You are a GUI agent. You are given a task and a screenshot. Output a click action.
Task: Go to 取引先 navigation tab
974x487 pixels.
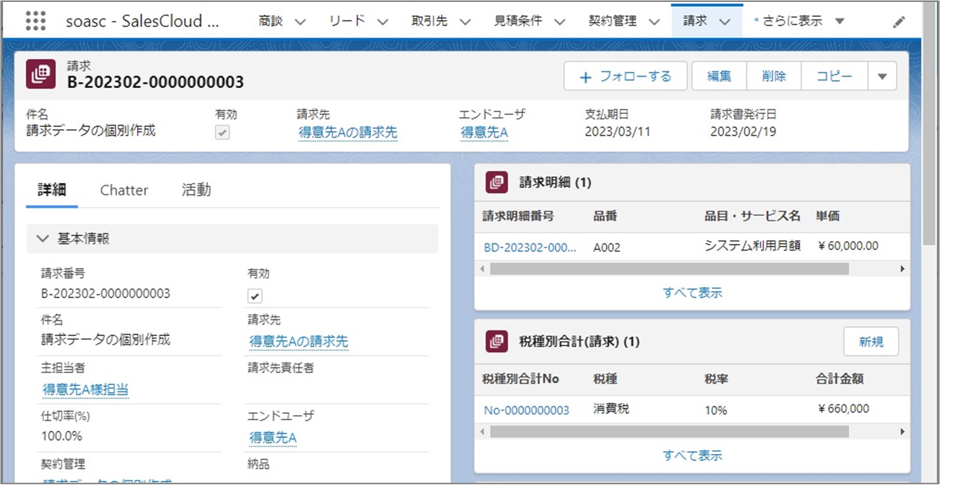429,21
